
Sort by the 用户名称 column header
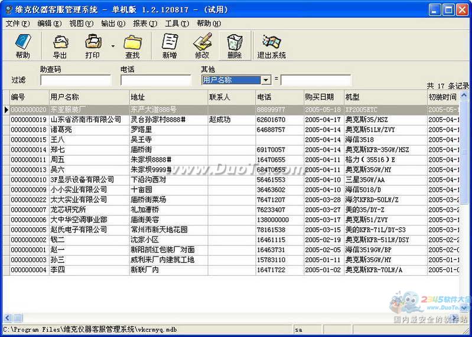click(89, 97)
